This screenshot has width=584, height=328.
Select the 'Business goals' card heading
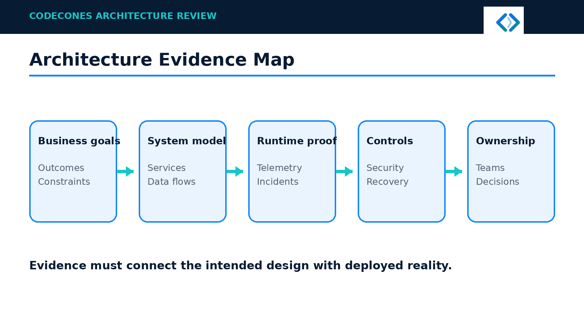[79, 141]
